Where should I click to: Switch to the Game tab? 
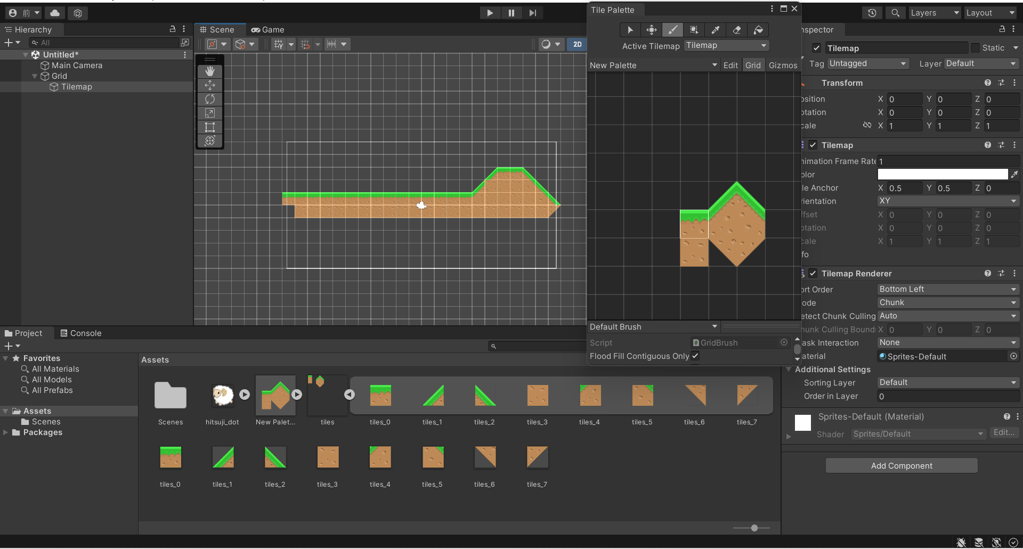click(x=268, y=30)
